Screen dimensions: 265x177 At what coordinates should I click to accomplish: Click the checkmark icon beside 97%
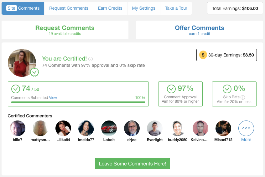click(x=171, y=89)
